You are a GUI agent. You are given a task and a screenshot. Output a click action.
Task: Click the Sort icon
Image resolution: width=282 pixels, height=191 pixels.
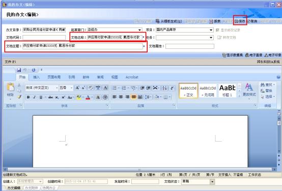[164, 88]
